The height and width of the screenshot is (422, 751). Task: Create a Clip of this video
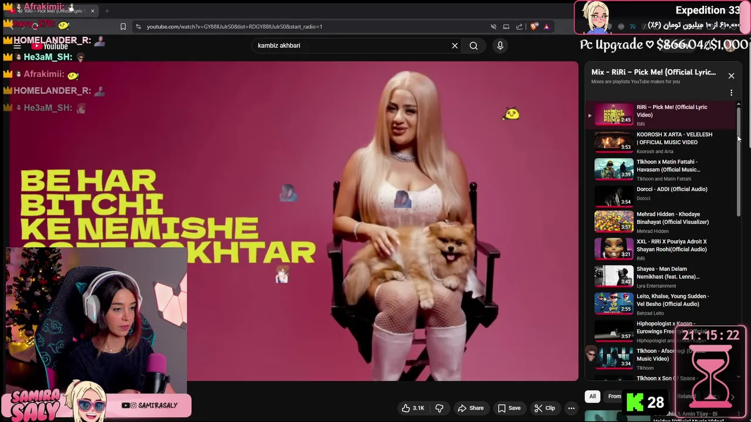click(544, 408)
